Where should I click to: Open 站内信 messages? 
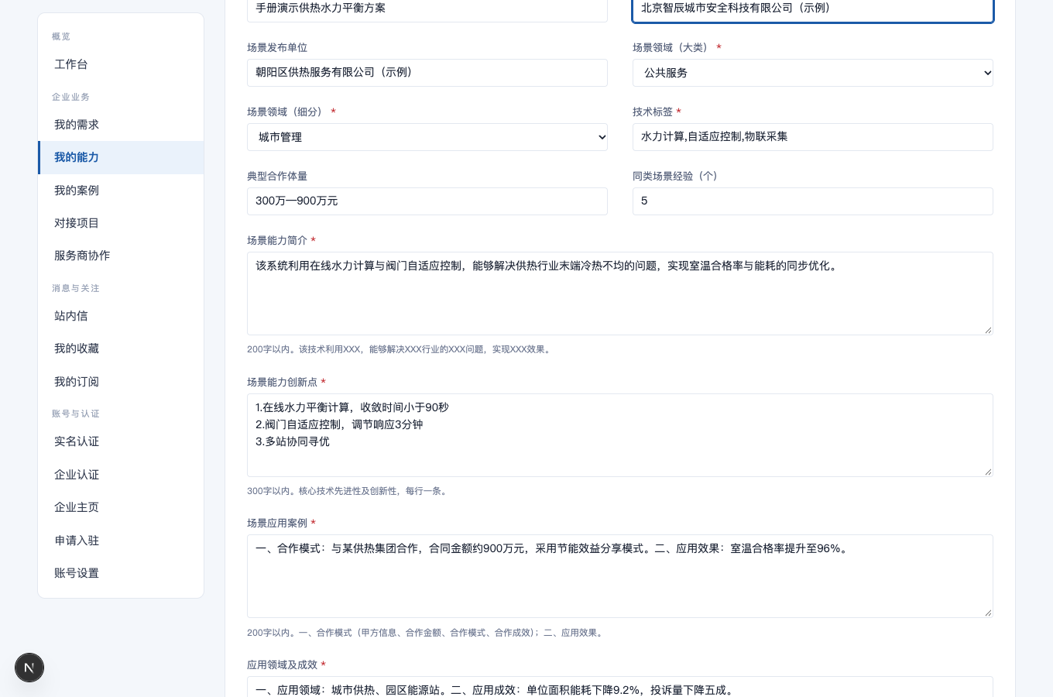pyautogui.click(x=121, y=316)
